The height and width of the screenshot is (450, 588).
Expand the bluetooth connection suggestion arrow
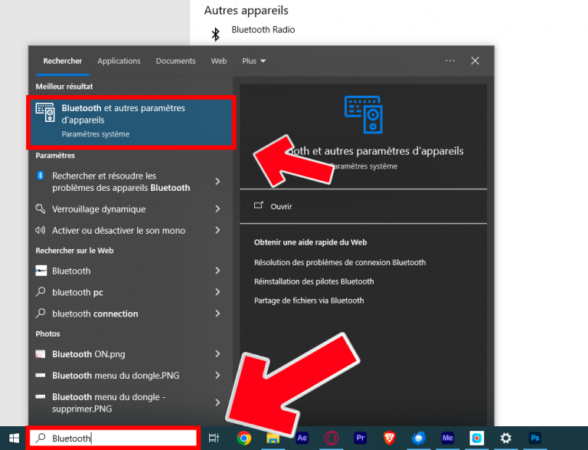(218, 314)
